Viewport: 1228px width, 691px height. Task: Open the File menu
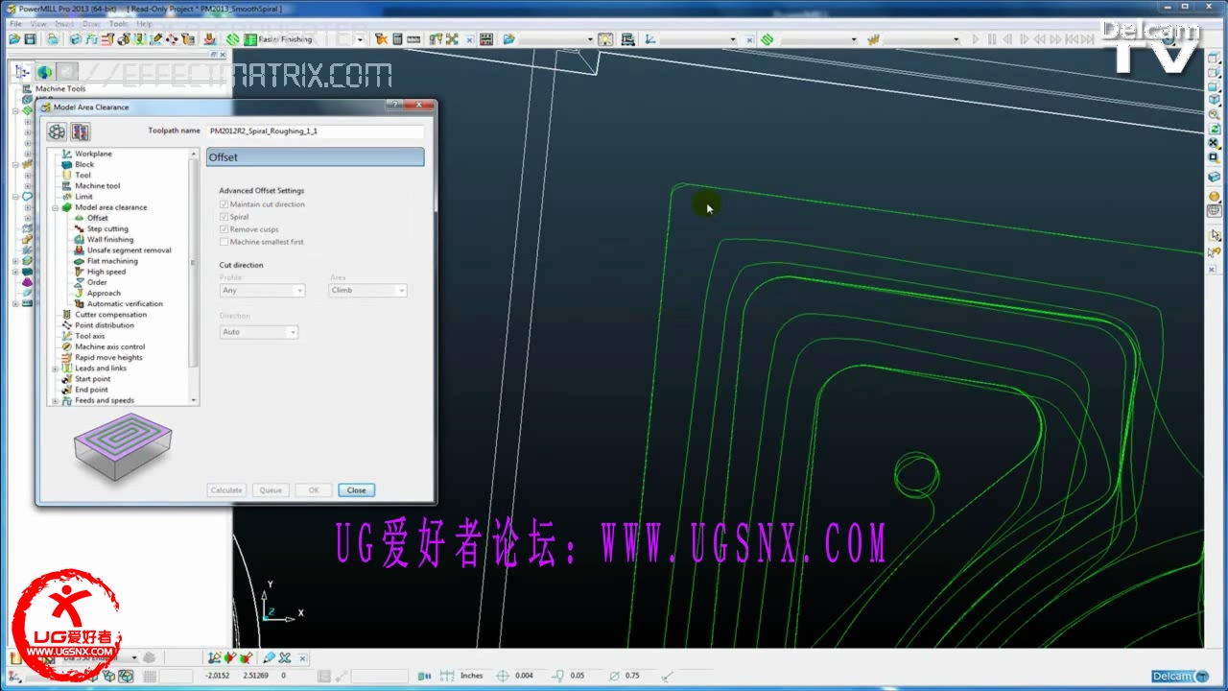[15, 23]
